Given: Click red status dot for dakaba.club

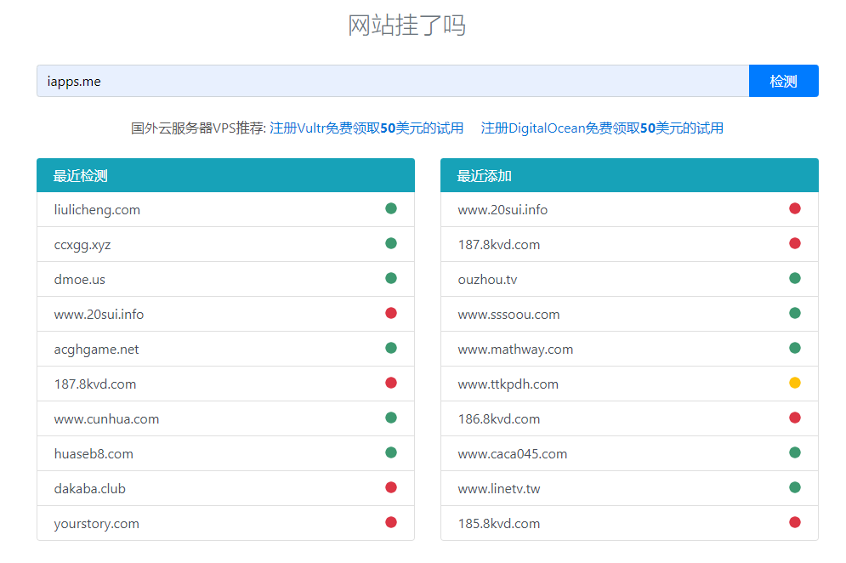Looking at the screenshot, I should [391, 487].
